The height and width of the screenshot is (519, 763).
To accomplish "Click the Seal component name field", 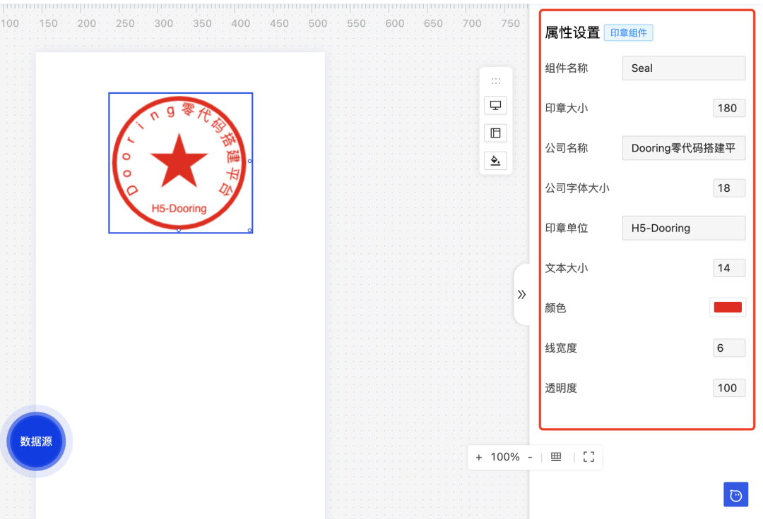I will 683,68.
